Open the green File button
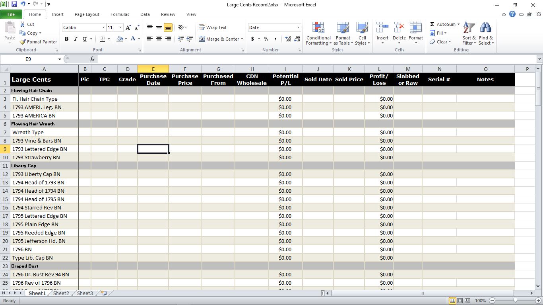543x305 pixels. tap(11, 14)
